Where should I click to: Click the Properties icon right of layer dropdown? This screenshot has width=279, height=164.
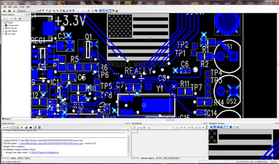40,11
